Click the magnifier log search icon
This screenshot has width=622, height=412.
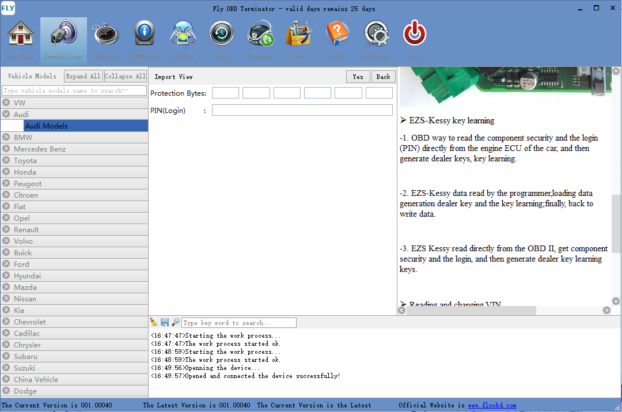tap(176, 323)
